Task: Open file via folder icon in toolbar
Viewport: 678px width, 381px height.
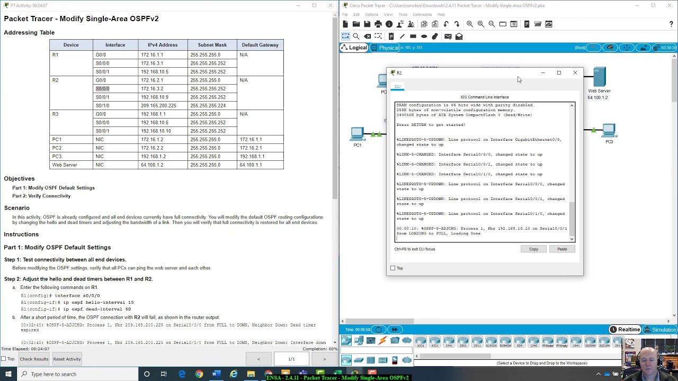Action: [x=356, y=24]
